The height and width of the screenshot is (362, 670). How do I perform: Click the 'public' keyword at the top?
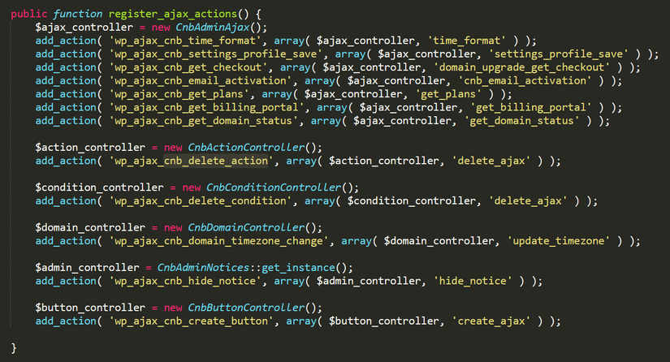point(29,14)
